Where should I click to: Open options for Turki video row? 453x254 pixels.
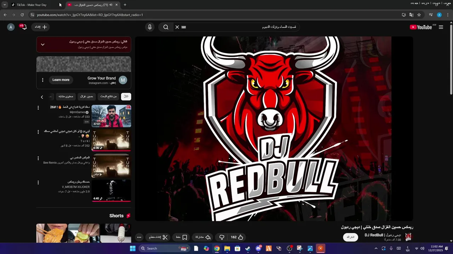[x=38, y=132]
